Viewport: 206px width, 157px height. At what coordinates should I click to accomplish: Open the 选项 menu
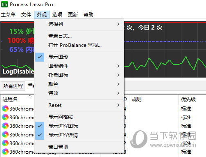(57, 14)
